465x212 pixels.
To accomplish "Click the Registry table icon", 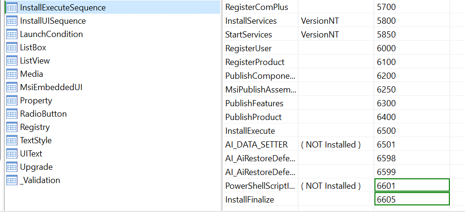I will click(12, 127).
